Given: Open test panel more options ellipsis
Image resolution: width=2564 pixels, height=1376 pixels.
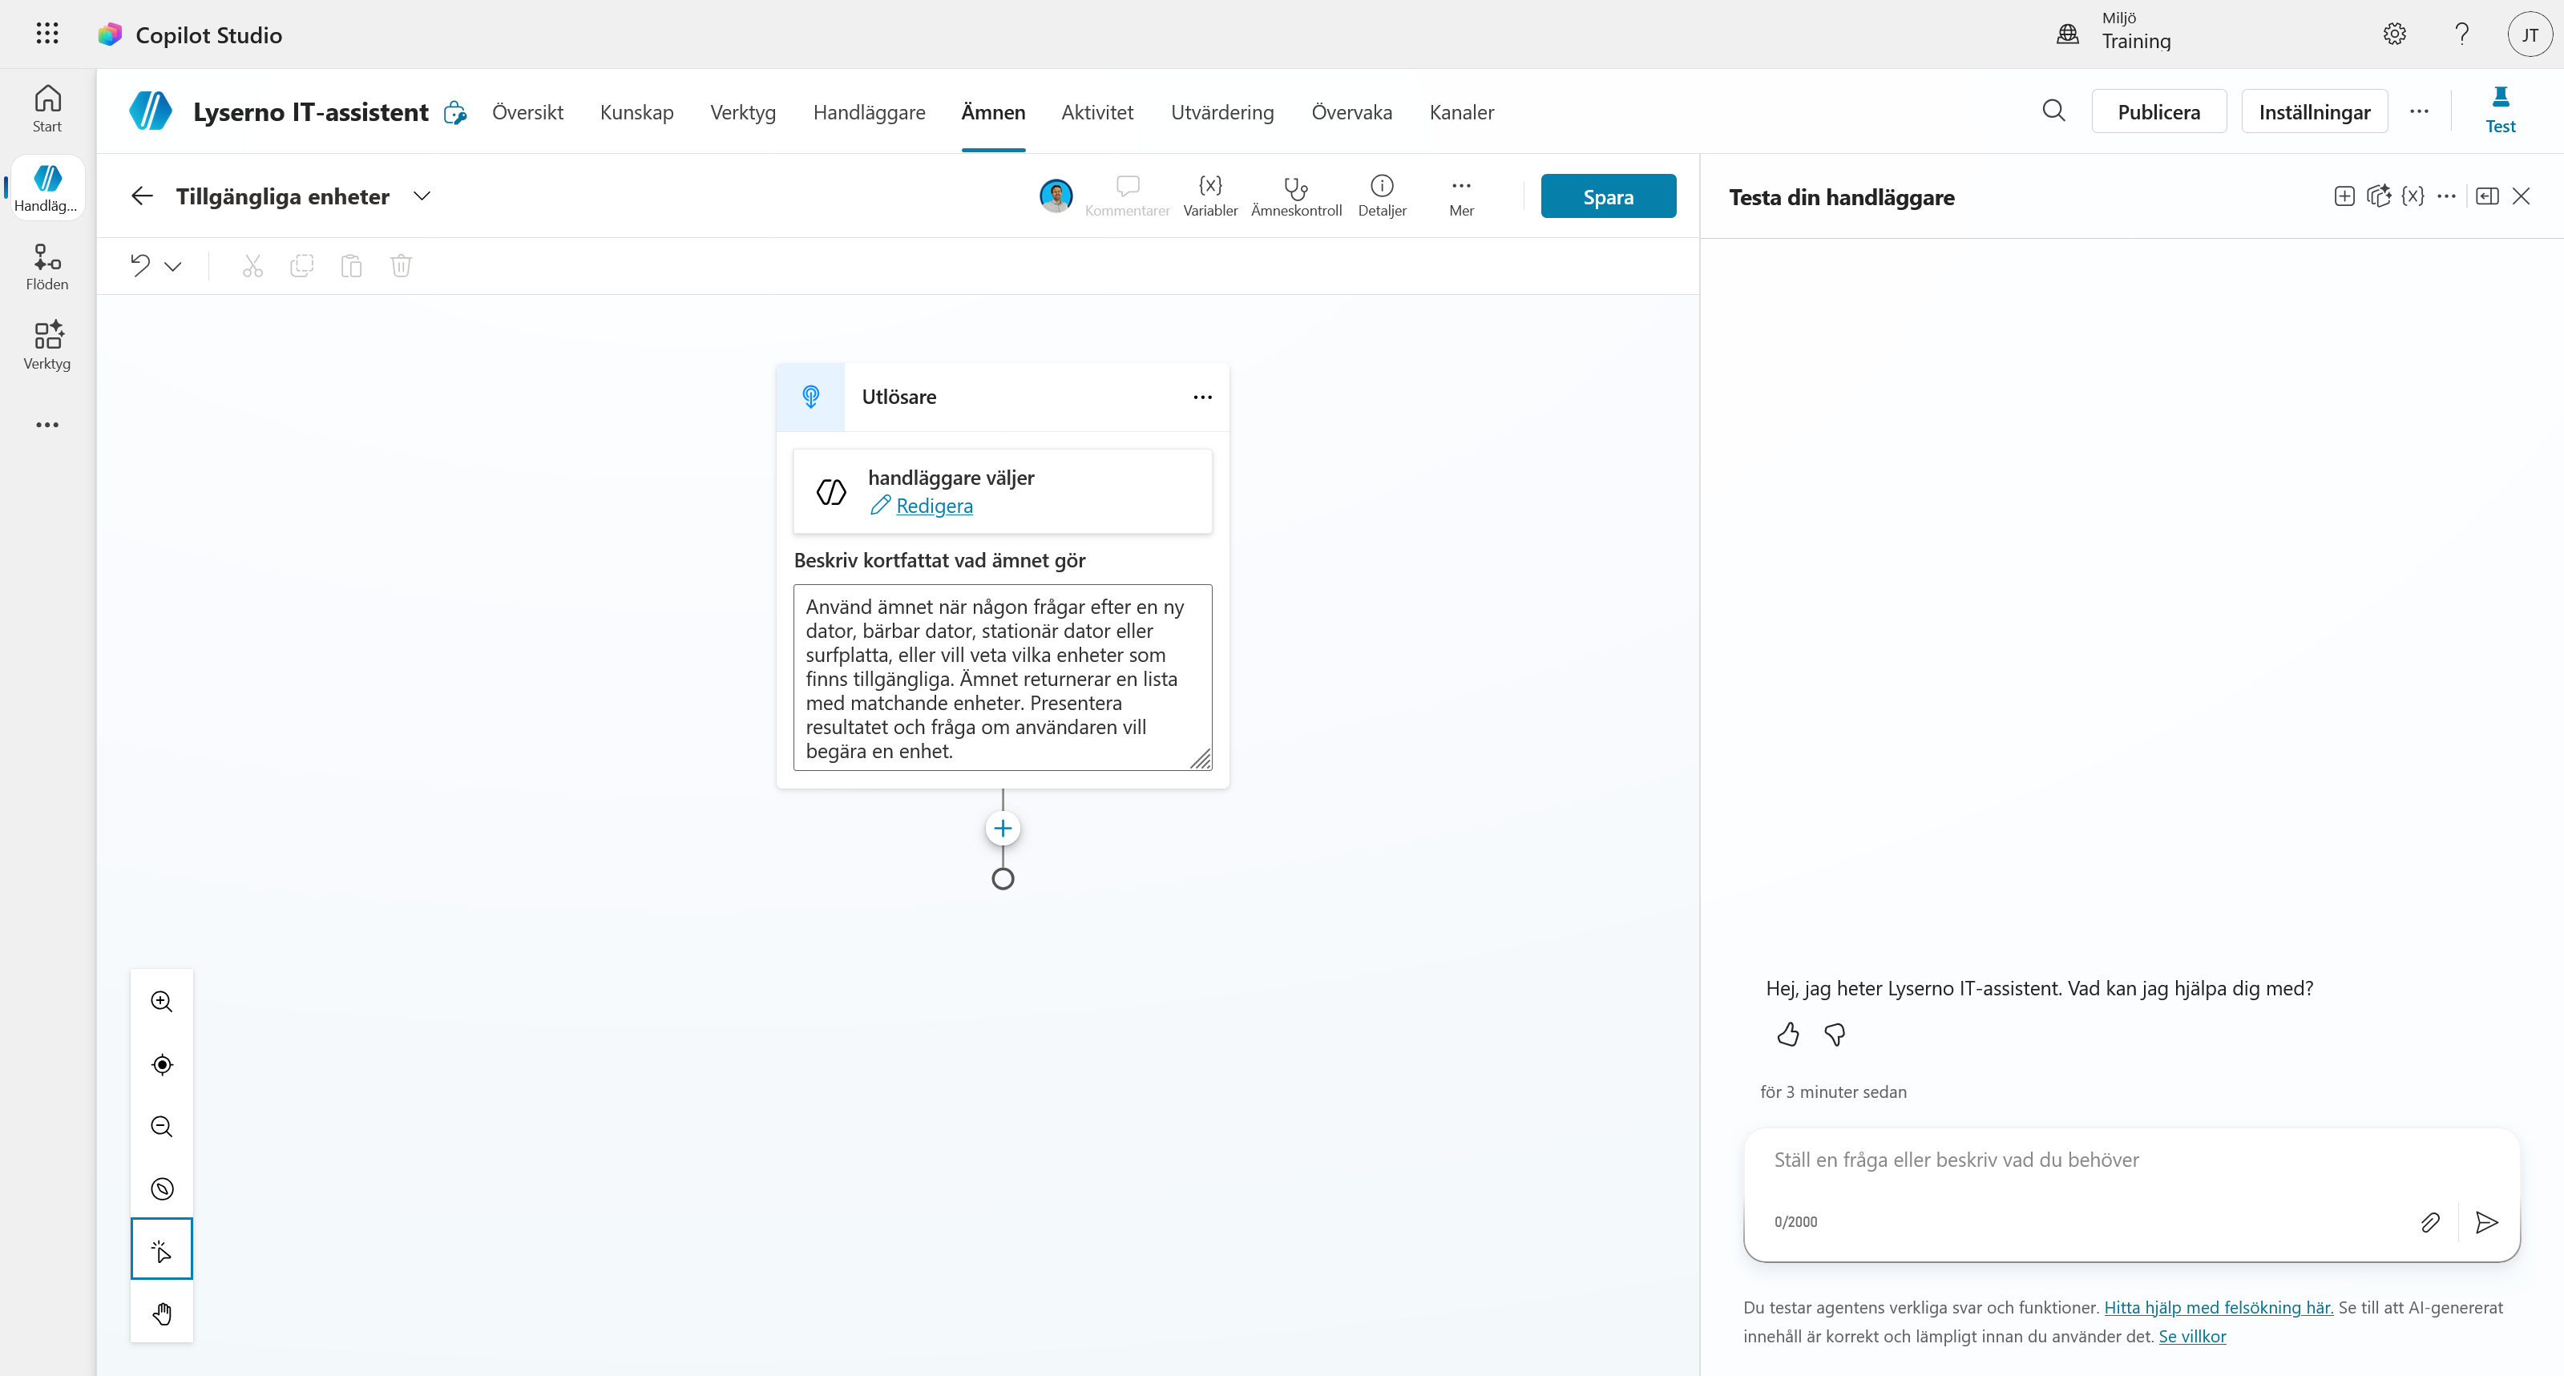Looking at the screenshot, I should point(2446,196).
